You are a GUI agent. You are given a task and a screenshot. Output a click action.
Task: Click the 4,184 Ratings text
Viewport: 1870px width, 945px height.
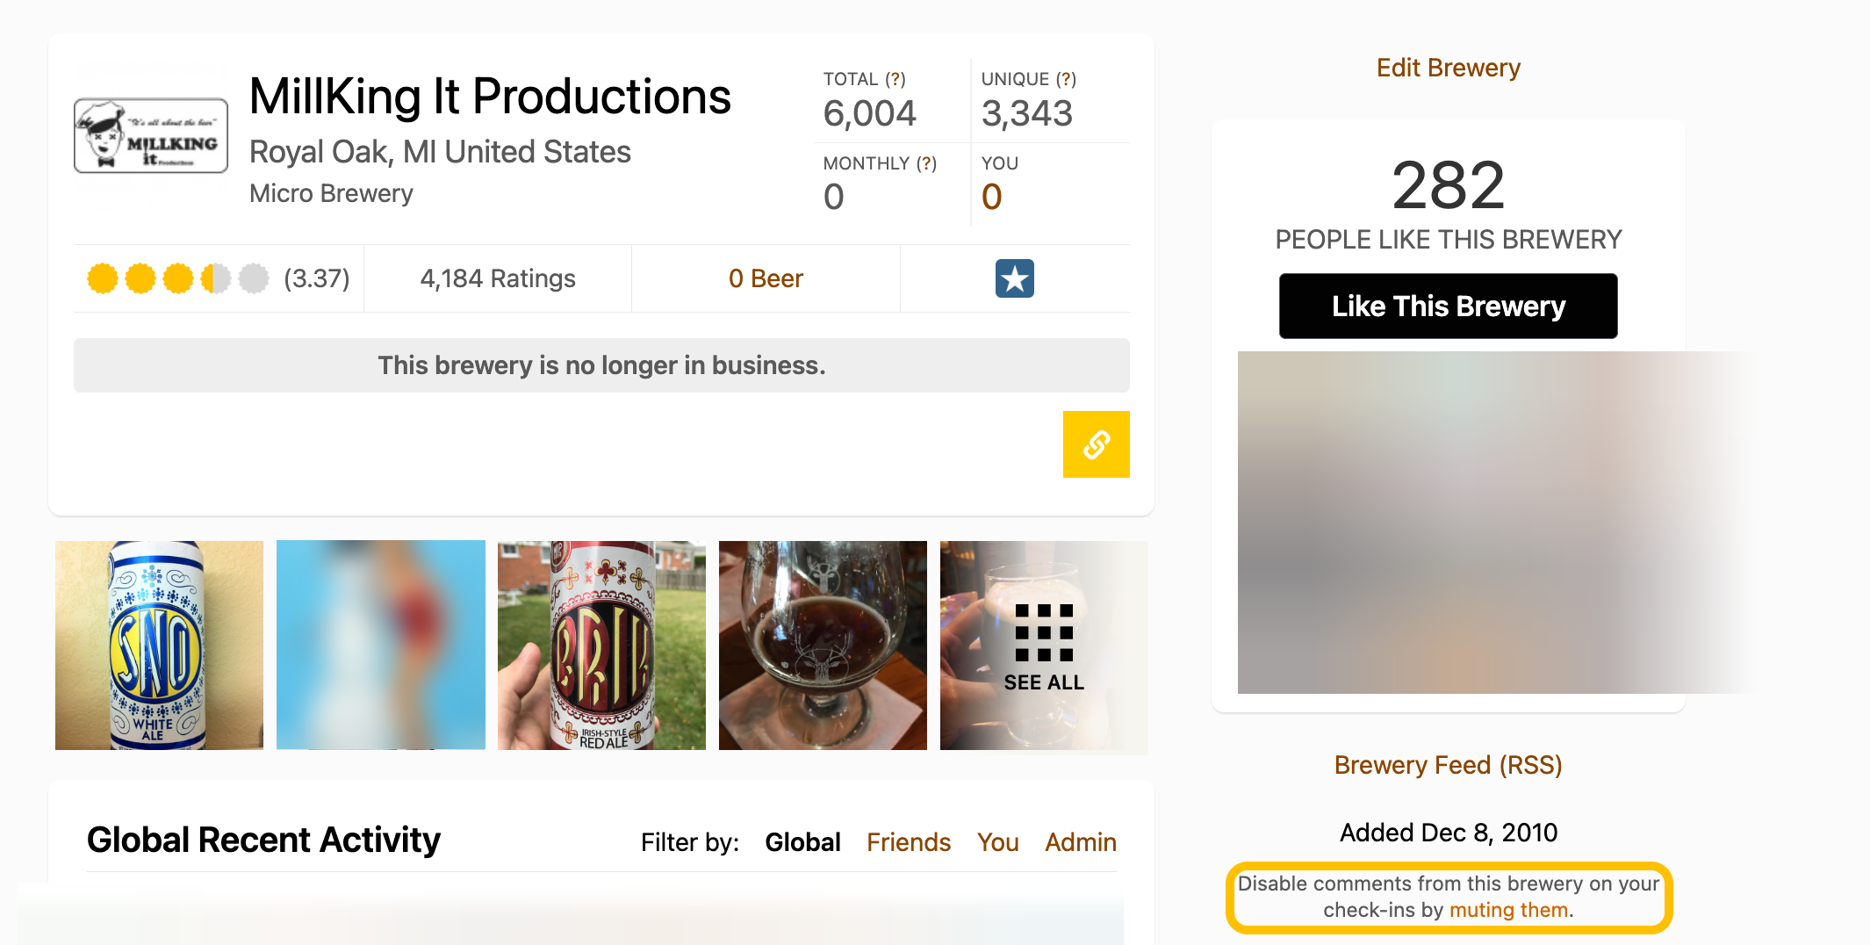tap(498, 278)
